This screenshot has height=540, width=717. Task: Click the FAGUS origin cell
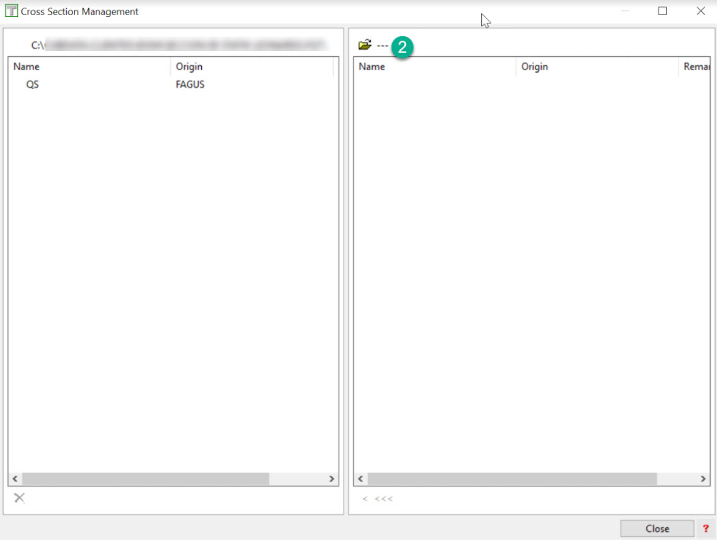(190, 85)
